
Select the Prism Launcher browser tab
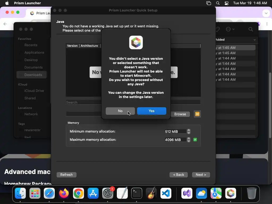click(39, 13)
